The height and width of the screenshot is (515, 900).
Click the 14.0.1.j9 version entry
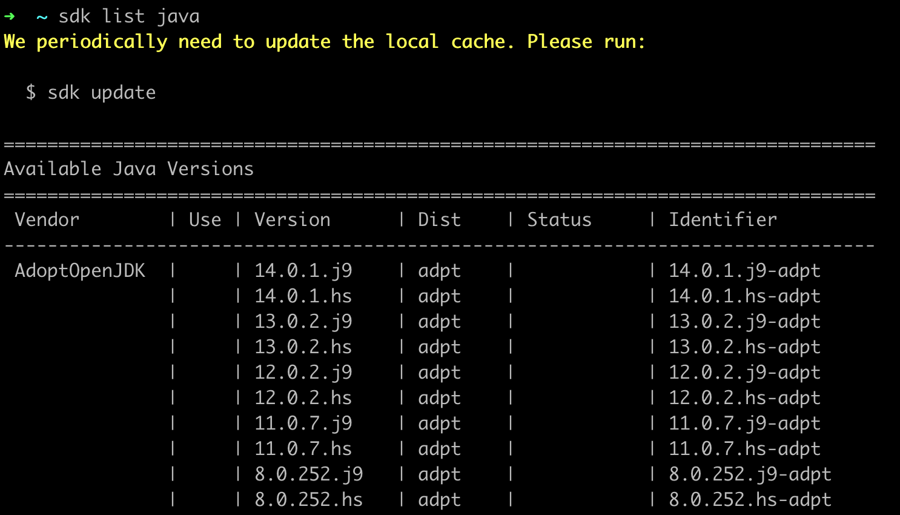[x=303, y=270]
